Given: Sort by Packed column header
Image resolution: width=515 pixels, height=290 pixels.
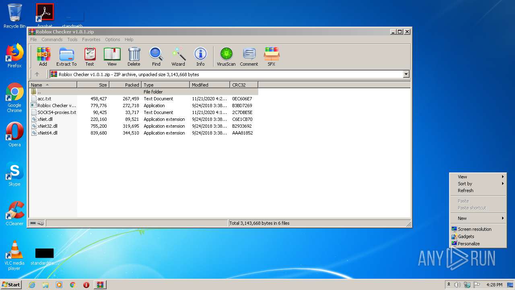Looking at the screenshot, I should coord(125,85).
